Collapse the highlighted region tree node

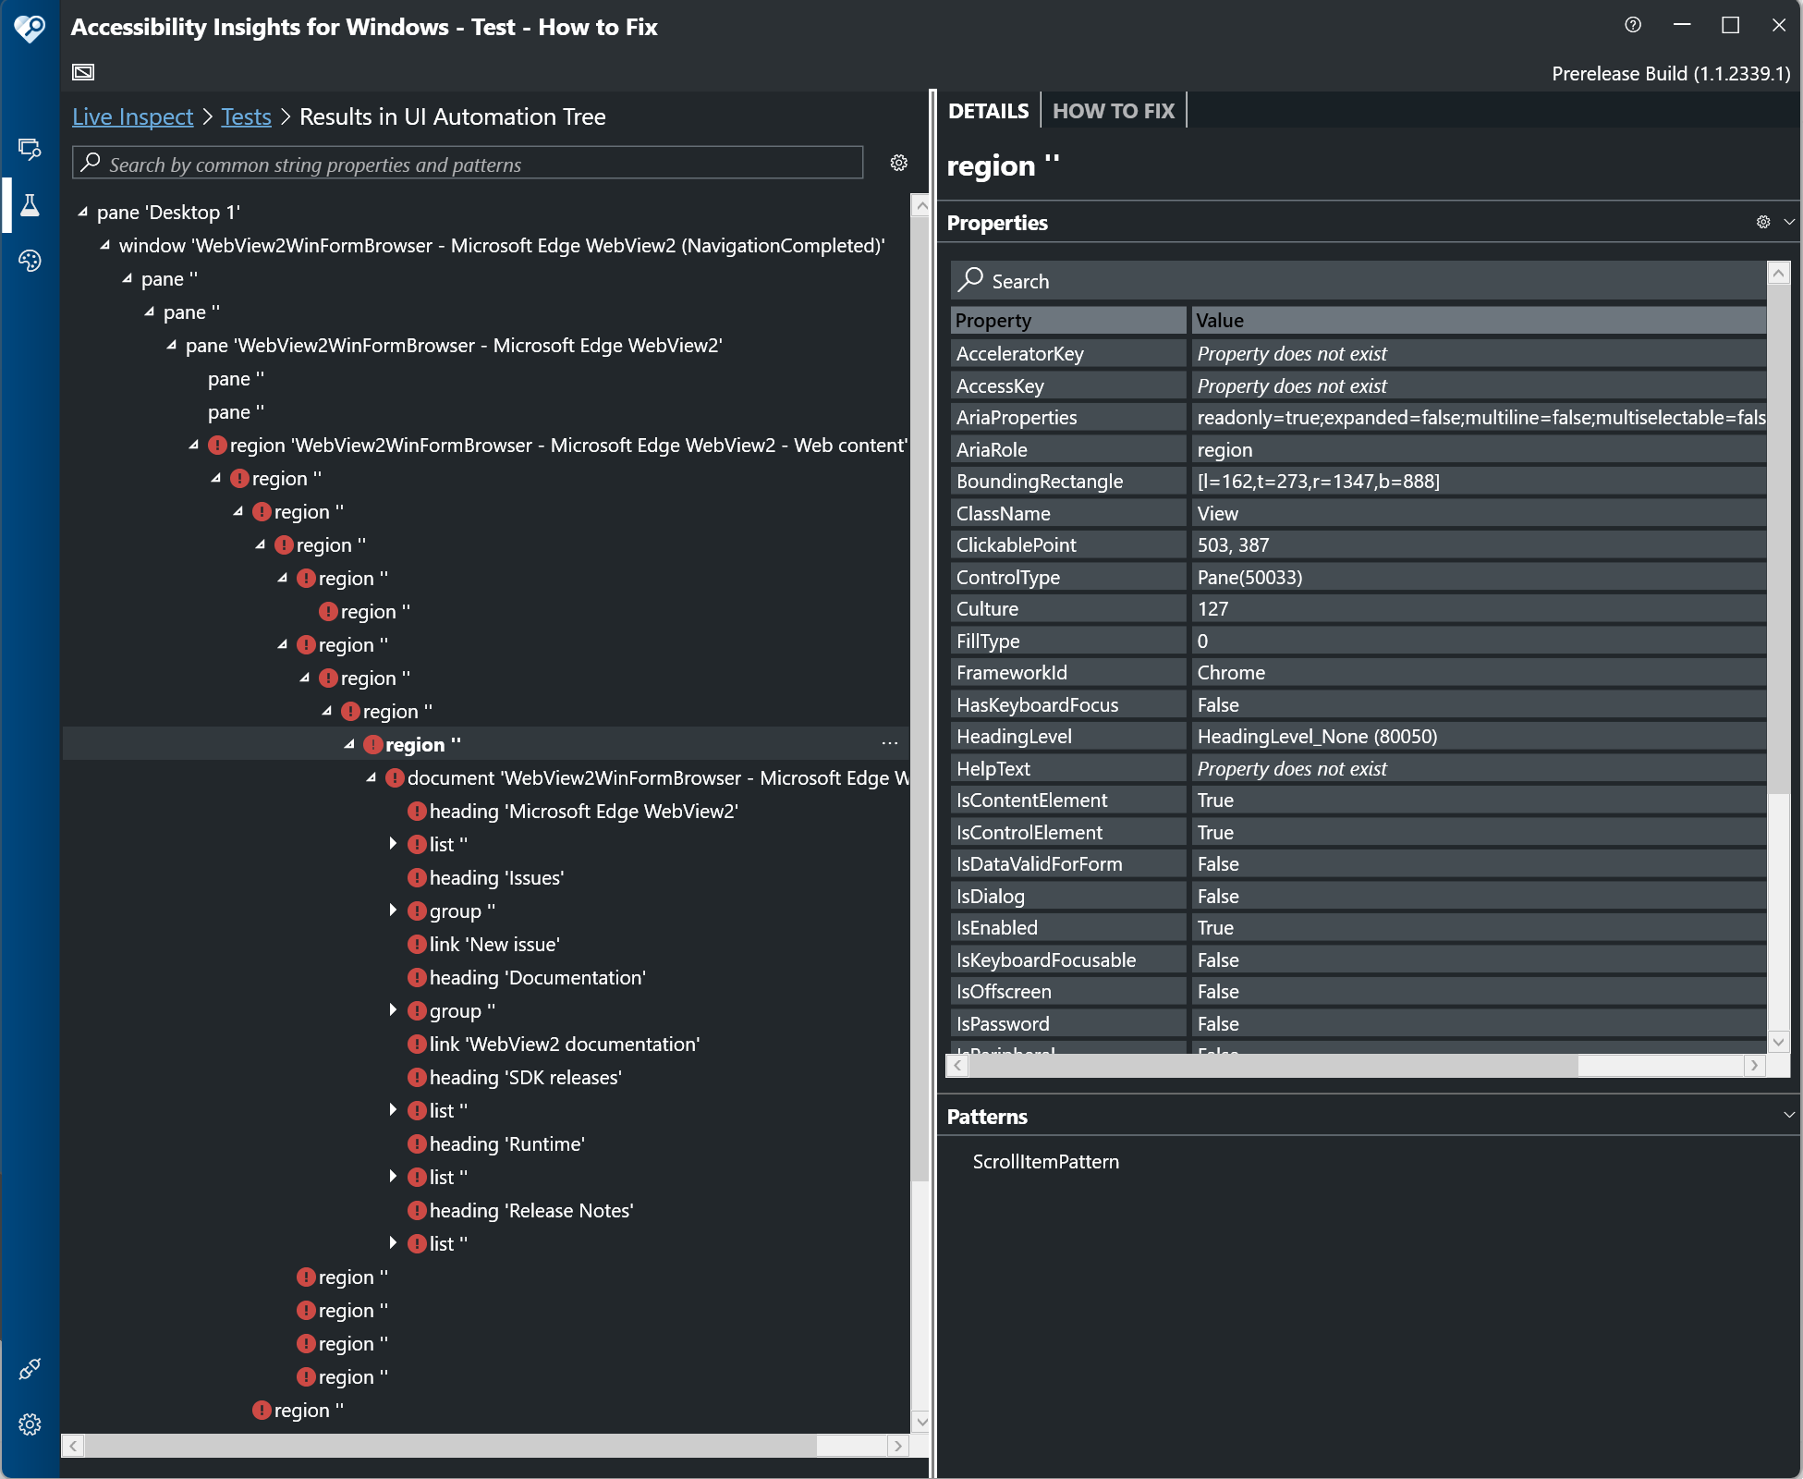pyautogui.click(x=349, y=744)
